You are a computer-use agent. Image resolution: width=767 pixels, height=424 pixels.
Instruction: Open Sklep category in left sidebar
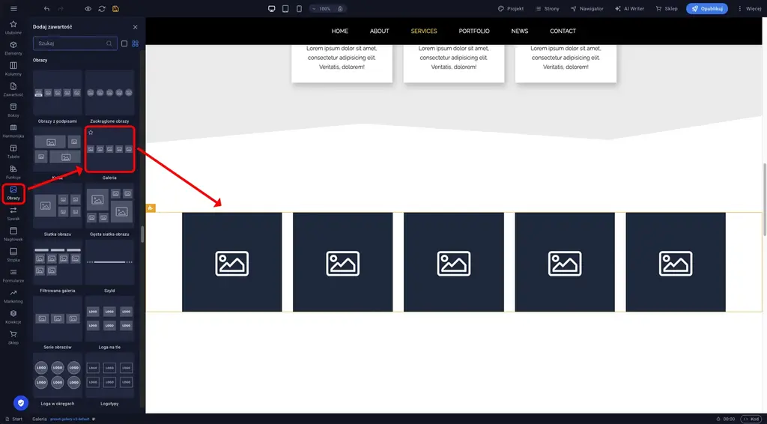tap(13, 337)
